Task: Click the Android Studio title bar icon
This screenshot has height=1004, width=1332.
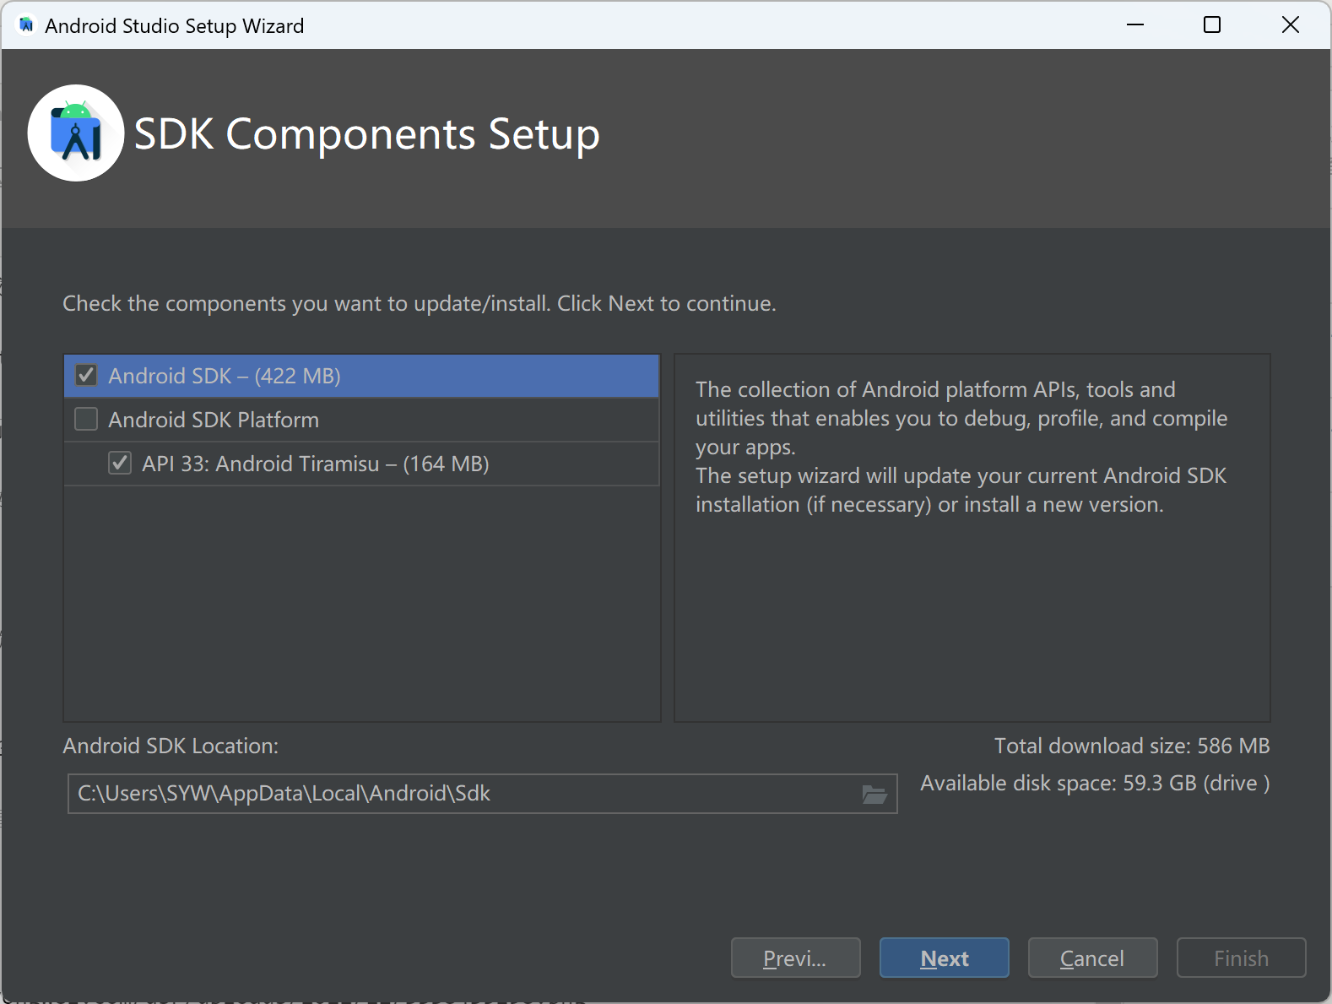Action: 26,25
